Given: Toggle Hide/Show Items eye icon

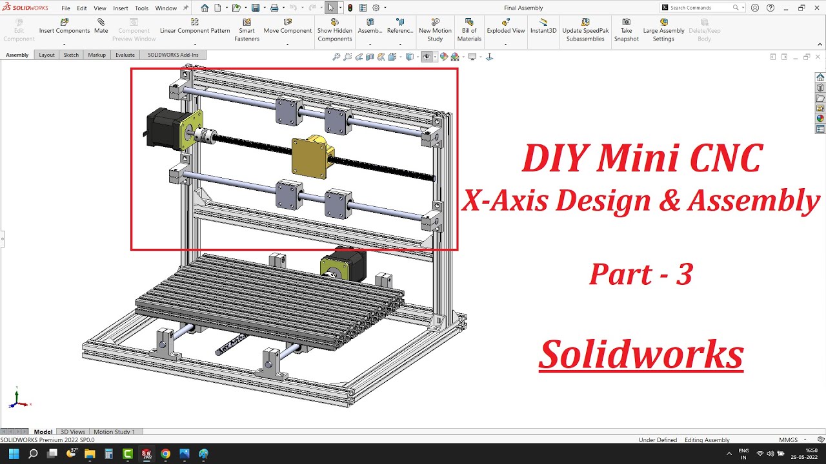Looking at the screenshot, I should [427, 57].
